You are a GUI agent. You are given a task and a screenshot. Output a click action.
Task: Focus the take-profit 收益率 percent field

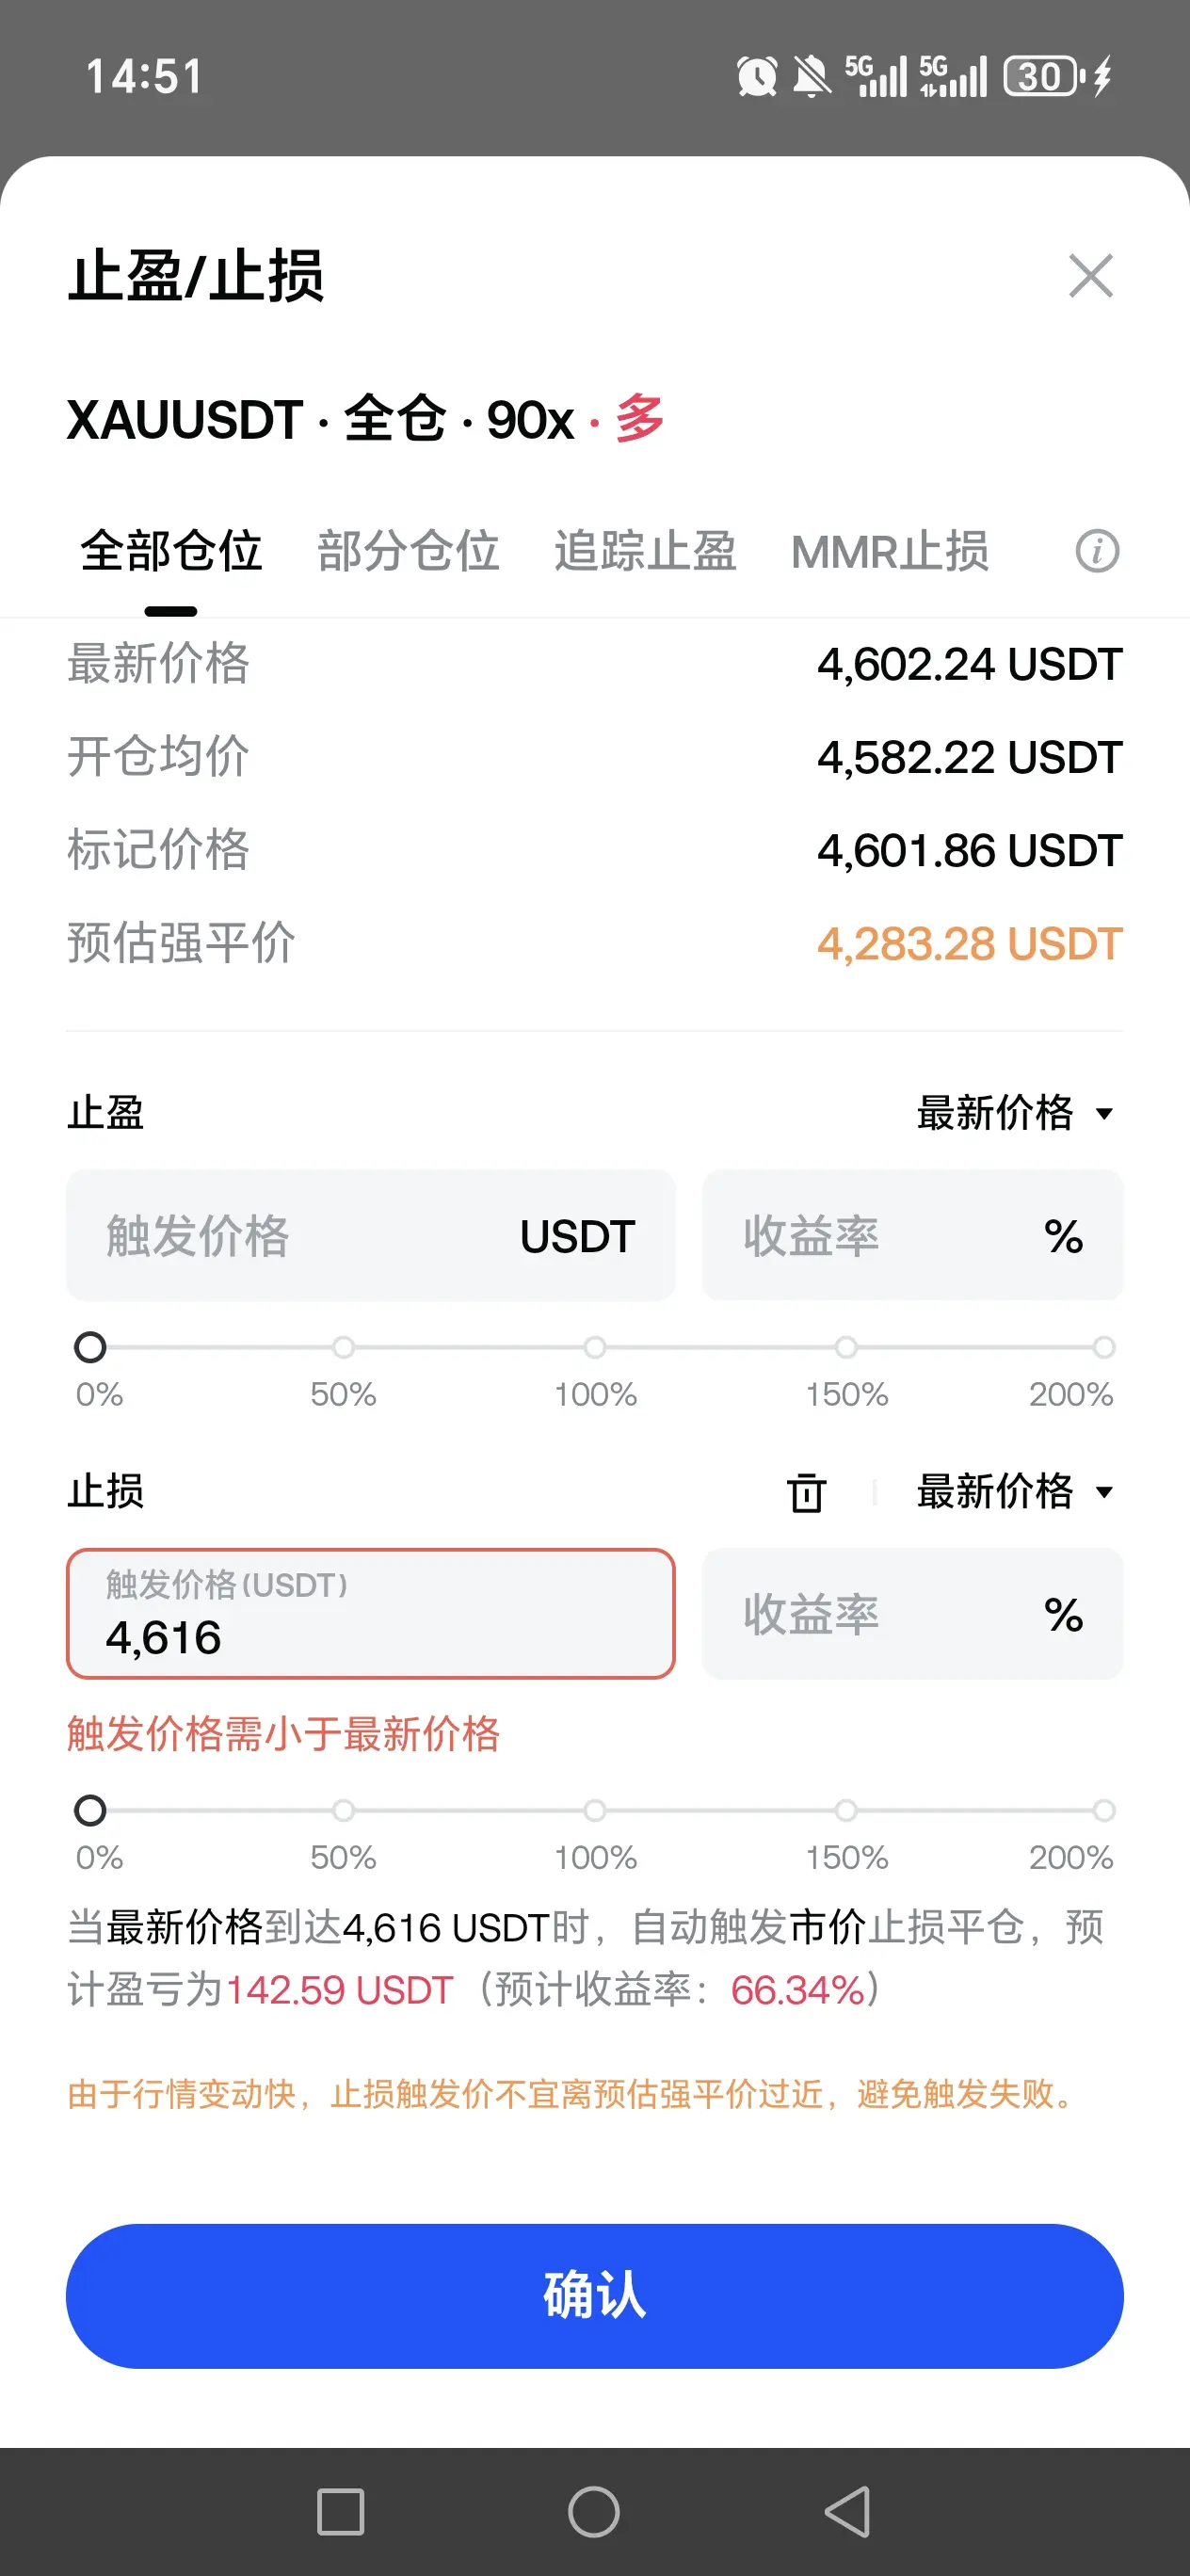coord(913,1235)
